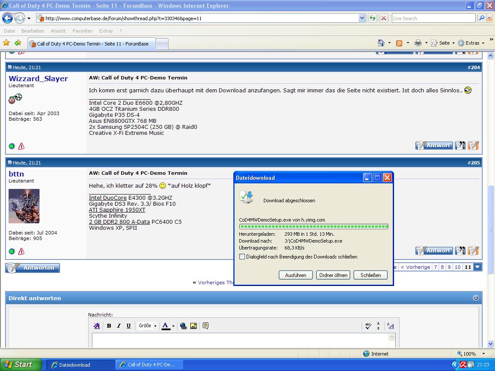
Task: Wrap quote tags with the speech-bubble icon
Action: (x=205, y=326)
